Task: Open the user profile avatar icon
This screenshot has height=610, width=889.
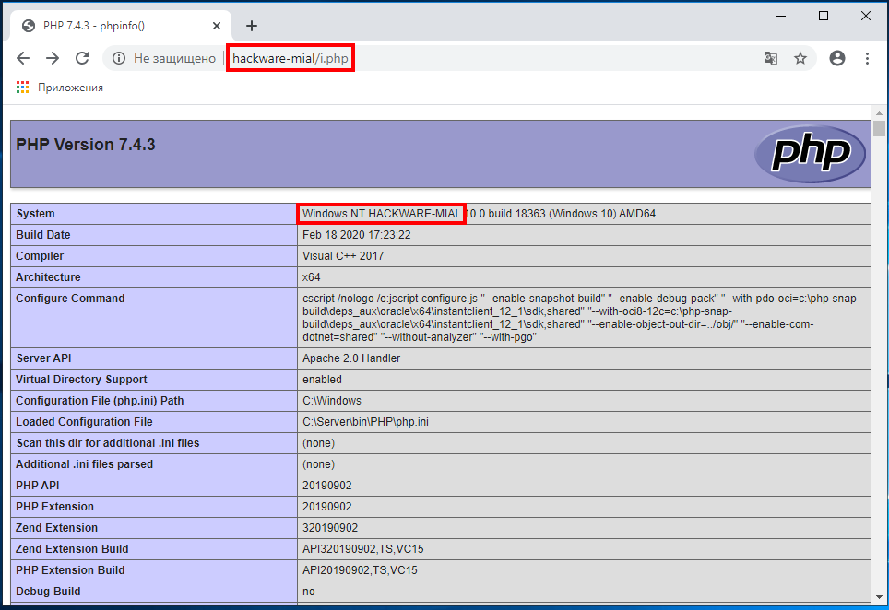Action: click(x=837, y=58)
